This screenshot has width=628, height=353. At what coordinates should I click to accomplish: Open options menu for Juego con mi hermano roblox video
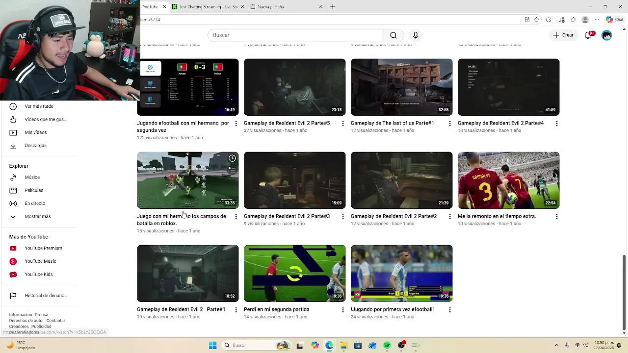(x=236, y=217)
